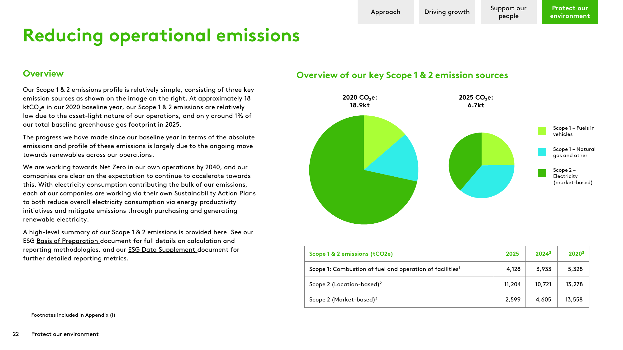This screenshot has height=350, width=623.
Task: Click the Scope 1 & 2 emissions (tCO2e) header
Action: (351, 254)
